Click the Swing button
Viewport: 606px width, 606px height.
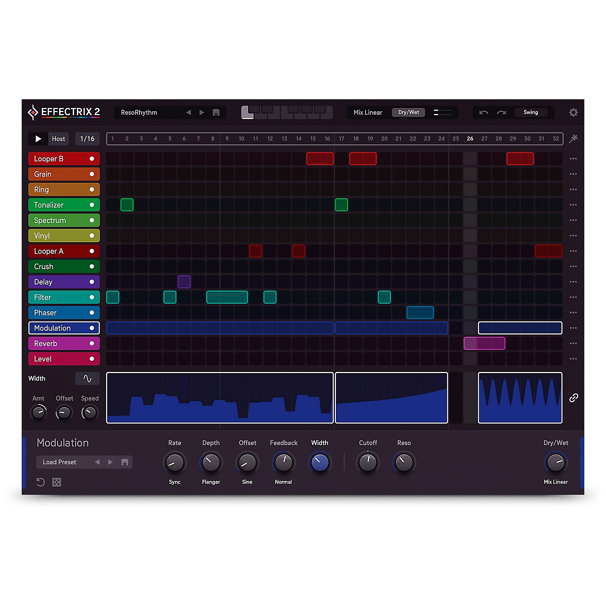(x=531, y=112)
